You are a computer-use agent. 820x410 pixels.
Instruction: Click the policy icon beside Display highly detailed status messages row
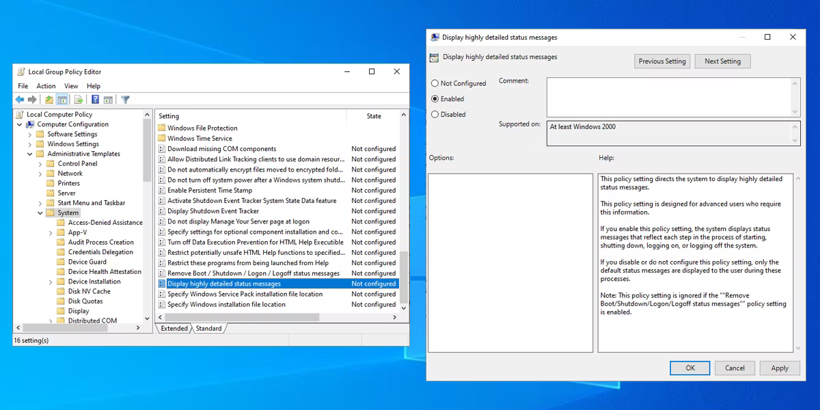[162, 284]
